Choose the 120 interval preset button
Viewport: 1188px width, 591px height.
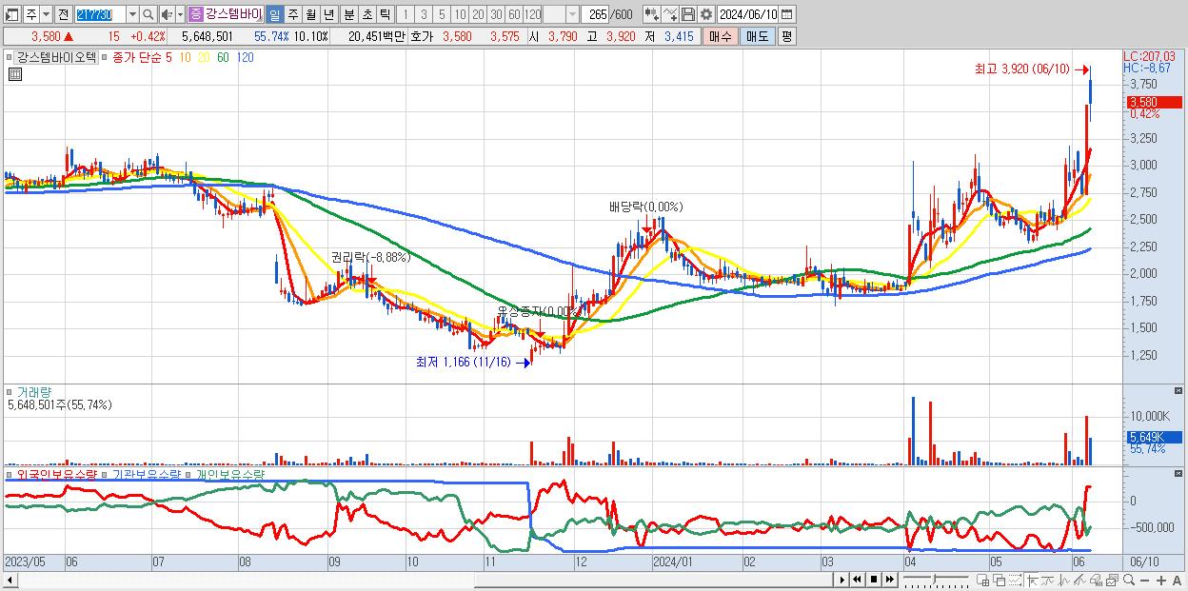[532, 14]
